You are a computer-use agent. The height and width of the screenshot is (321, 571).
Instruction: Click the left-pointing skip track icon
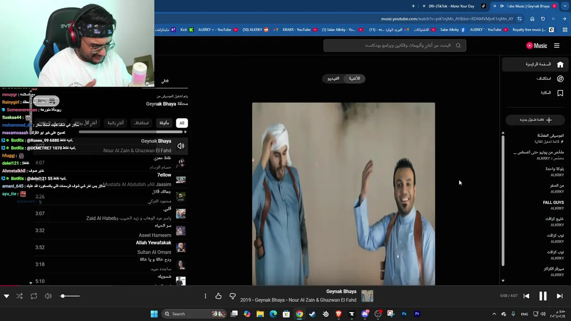[526, 296]
